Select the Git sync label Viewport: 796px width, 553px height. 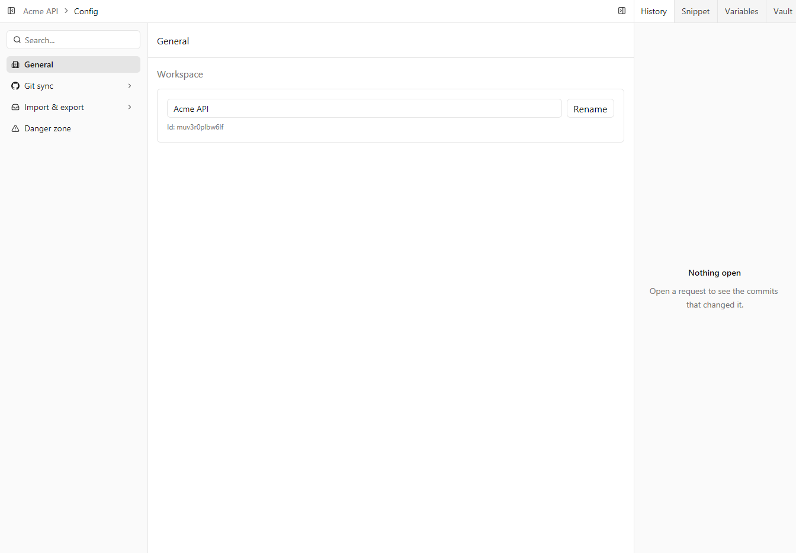point(38,86)
